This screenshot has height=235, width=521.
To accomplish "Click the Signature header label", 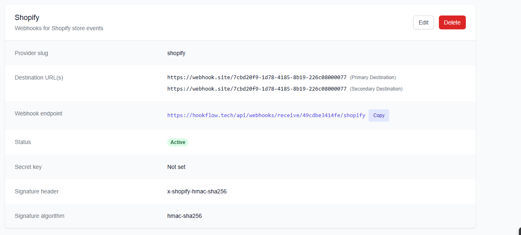I will 37,191.
